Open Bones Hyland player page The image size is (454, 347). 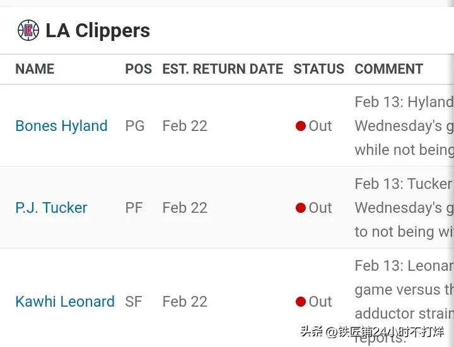tap(61, 126)
